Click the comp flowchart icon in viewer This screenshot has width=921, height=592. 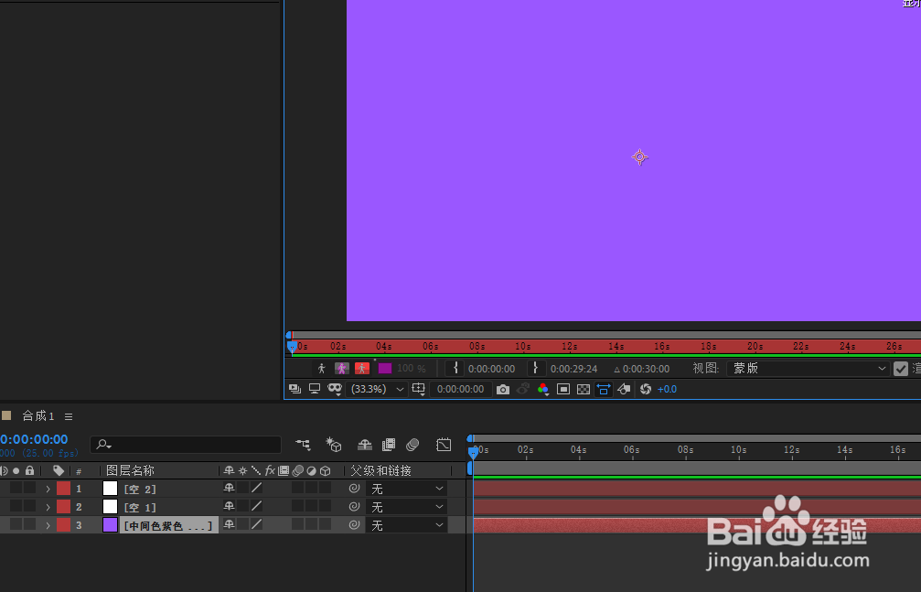pyautogui.click(x=624, y=389)
